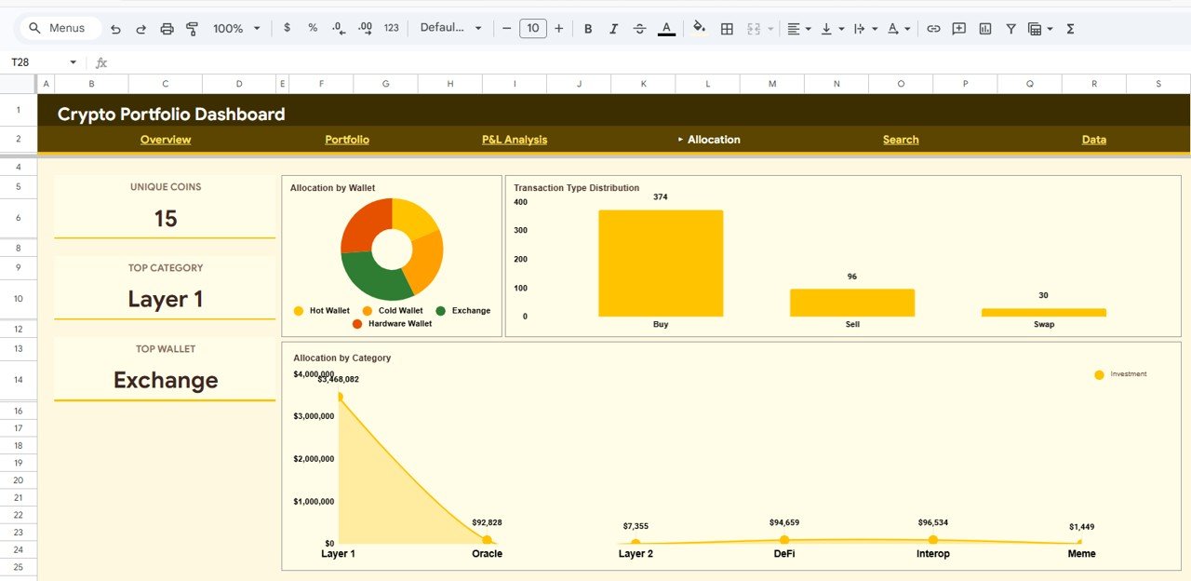Insert a comment
1191x581 pixels.
pyautogui.click(x=958, y=28)
